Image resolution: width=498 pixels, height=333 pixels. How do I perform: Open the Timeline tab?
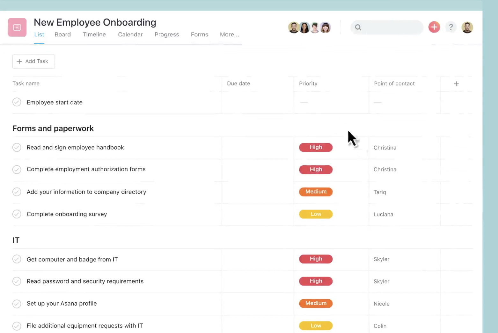[94, 34]
